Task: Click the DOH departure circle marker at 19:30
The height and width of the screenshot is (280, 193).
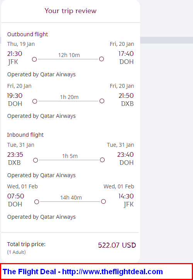Action: (x=35, y=101)
